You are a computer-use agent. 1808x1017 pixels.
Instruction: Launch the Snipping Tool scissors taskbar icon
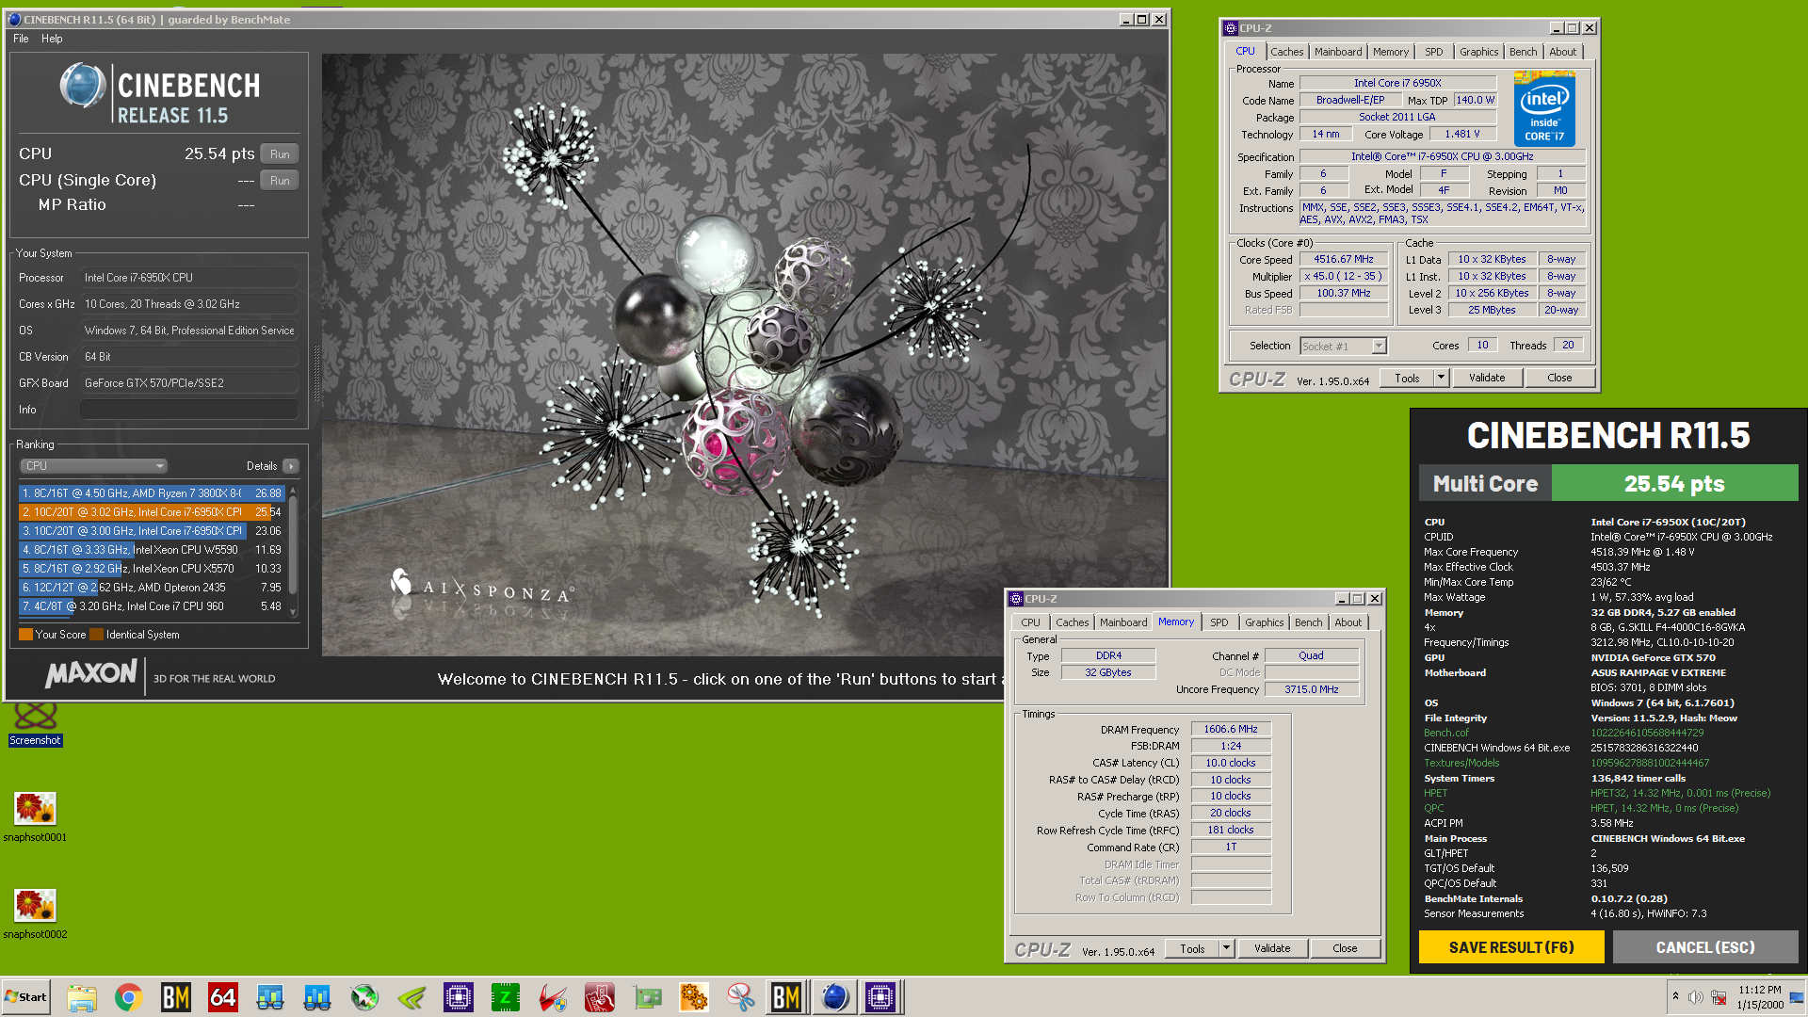point(741,997)
